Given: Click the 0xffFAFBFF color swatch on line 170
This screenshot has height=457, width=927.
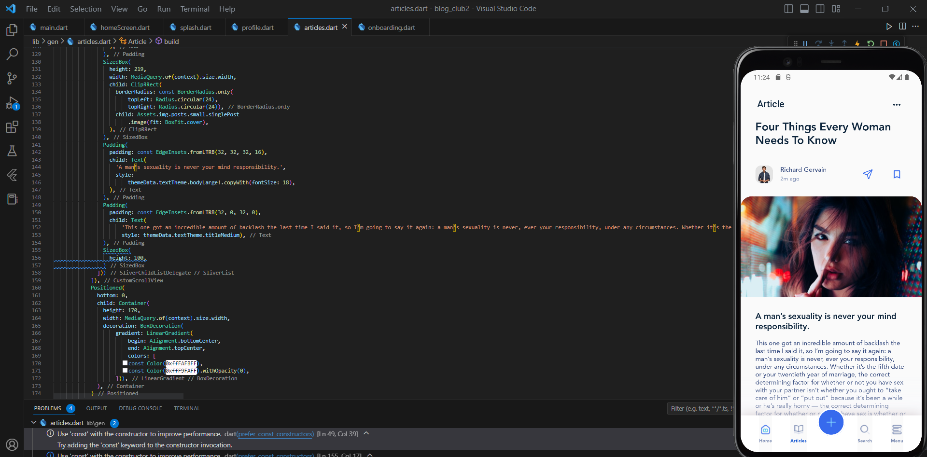Looking at the screenshot, I should [125, 363].
